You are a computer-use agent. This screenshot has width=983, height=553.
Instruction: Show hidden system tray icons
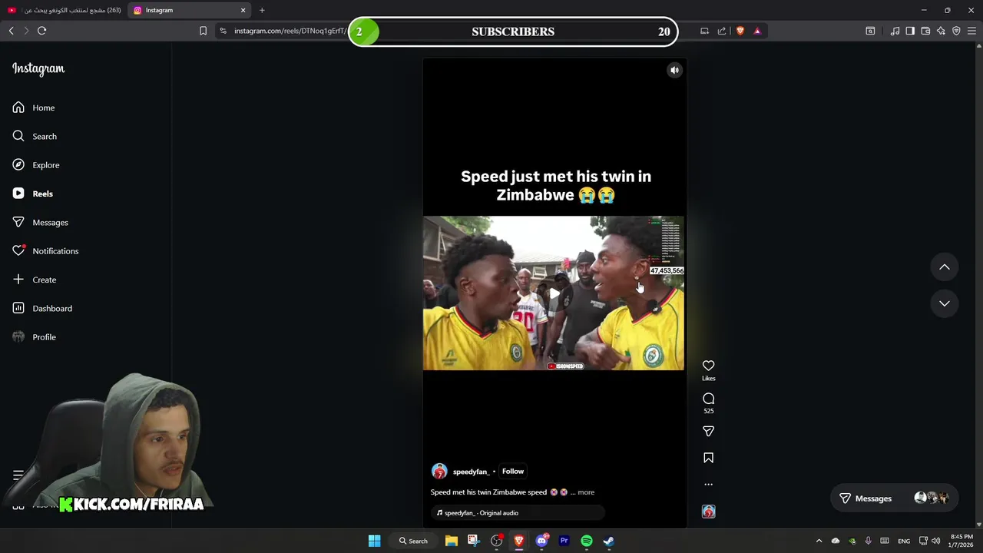tap(819, 541)
